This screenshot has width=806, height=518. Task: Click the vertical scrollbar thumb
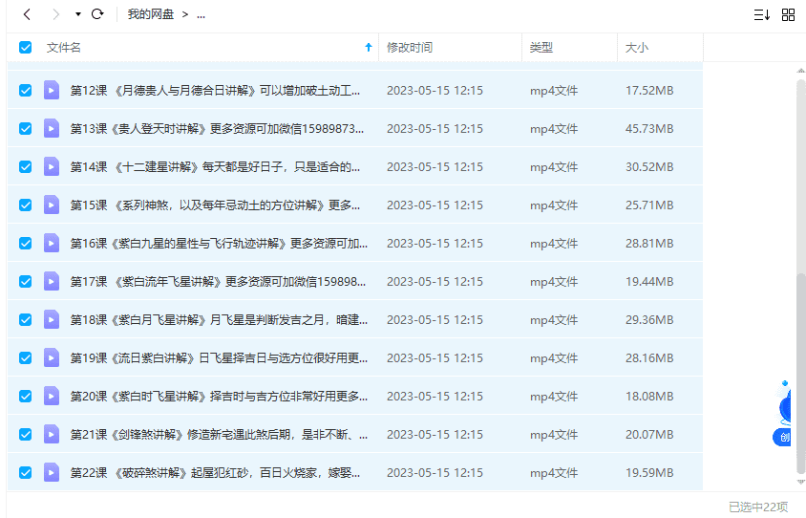(x=800, y=373)
